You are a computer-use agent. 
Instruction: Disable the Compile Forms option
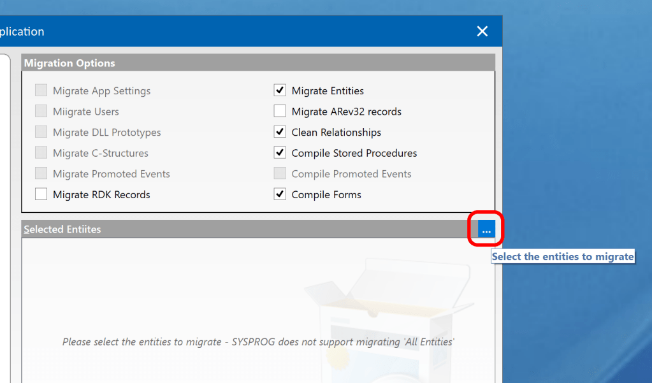click(x=279, y=194)
